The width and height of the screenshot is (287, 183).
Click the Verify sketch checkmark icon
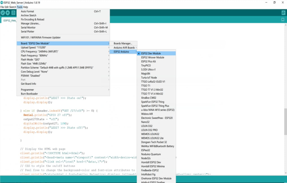[3, 13]
